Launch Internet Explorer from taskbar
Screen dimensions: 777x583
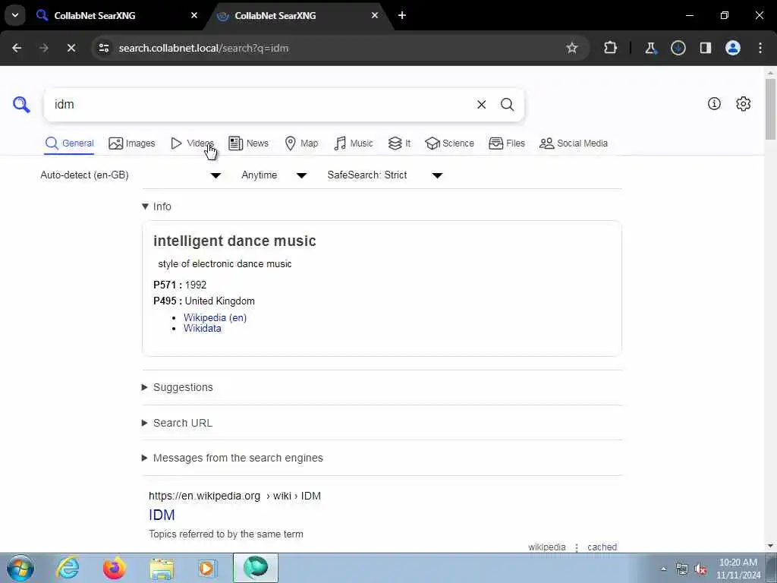68,568
